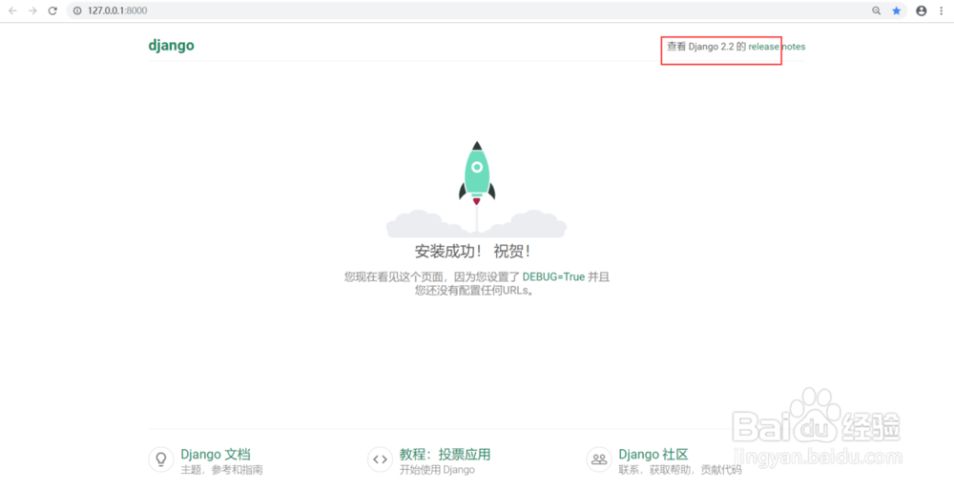Go back with the browser back arrow

coord(12,10)
